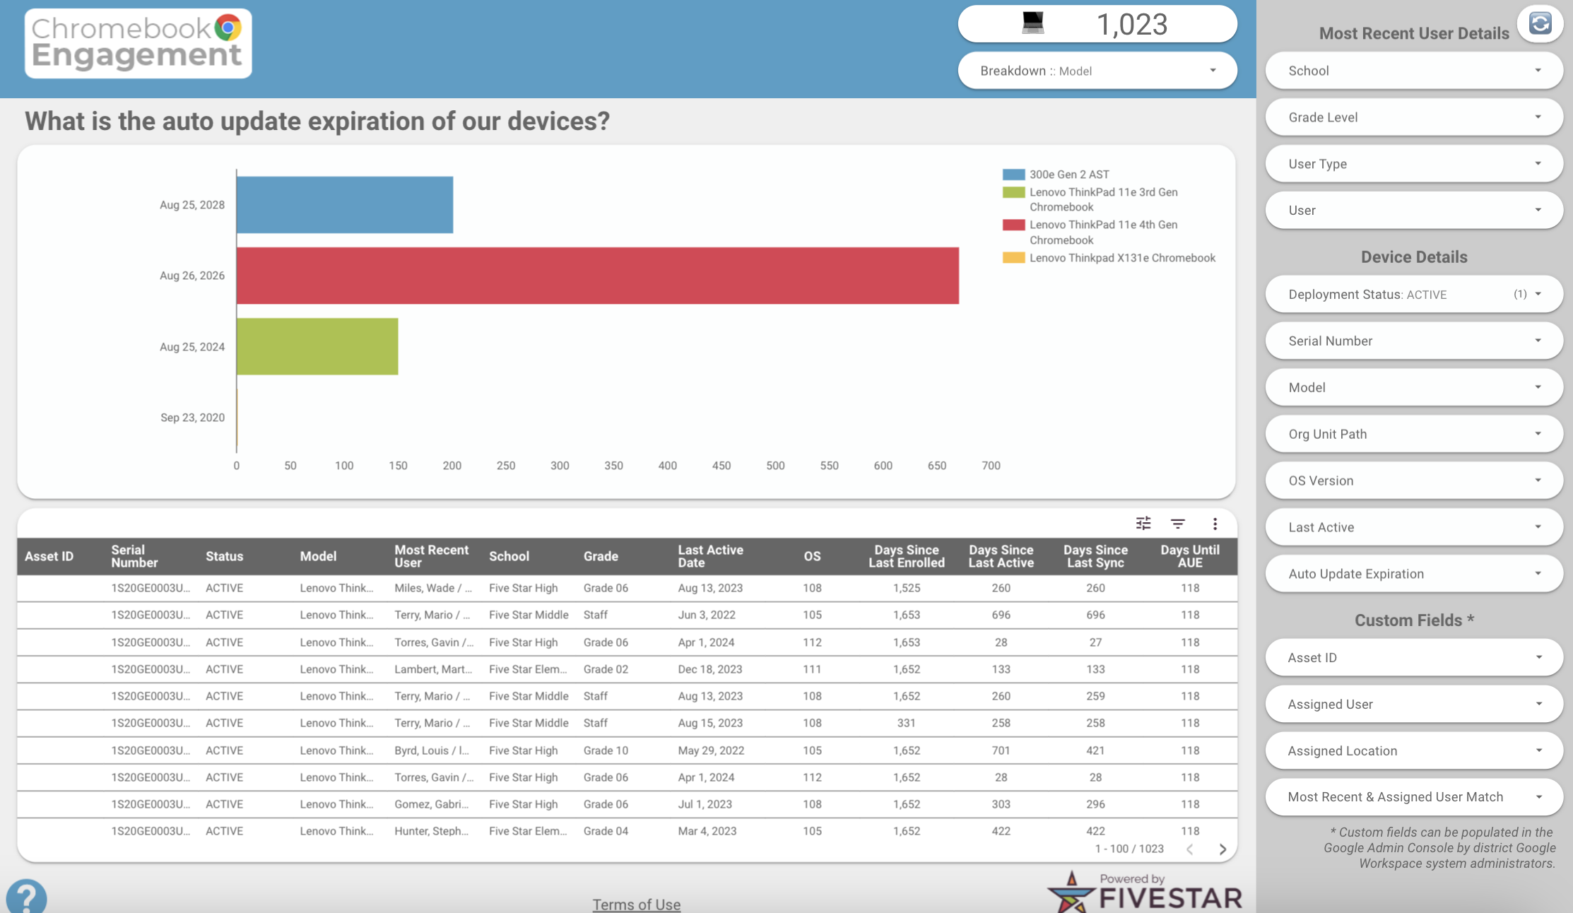Open the OS Version dropdown
The image size is (1573, 913).
point(1414,481)
